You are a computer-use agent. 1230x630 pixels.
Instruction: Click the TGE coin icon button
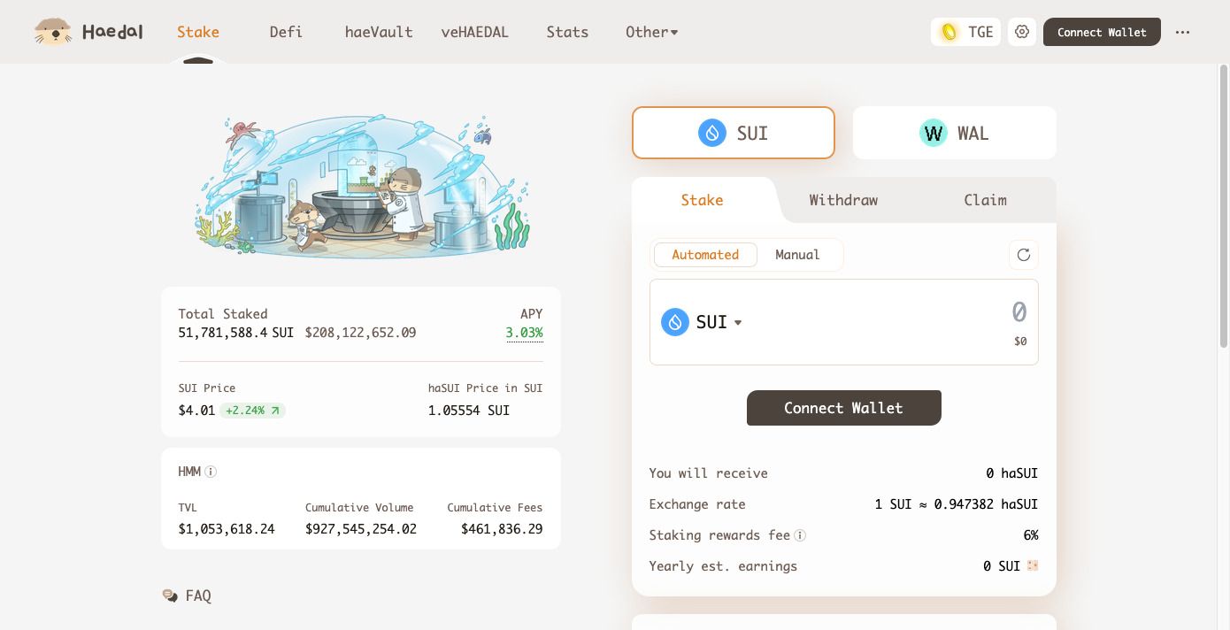click(965, 32)
